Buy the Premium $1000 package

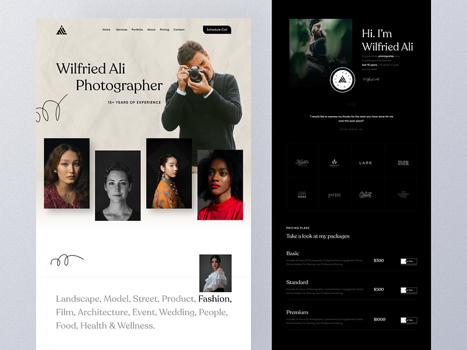coord(409,320)
